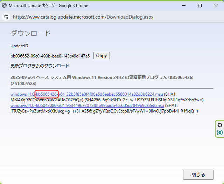Minimize the Microsoft Update catalog window
The height and width of the screenshot is (184, 224).
click(x=183, y=6)
